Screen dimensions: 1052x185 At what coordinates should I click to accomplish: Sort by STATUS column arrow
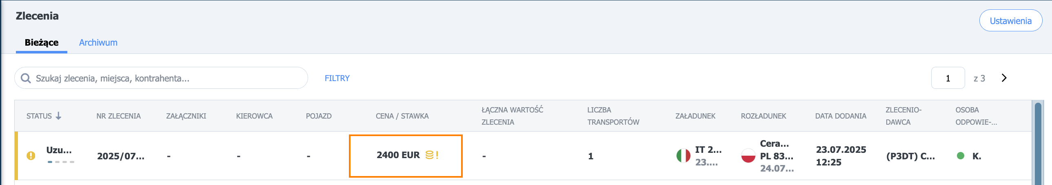point(58,116)
